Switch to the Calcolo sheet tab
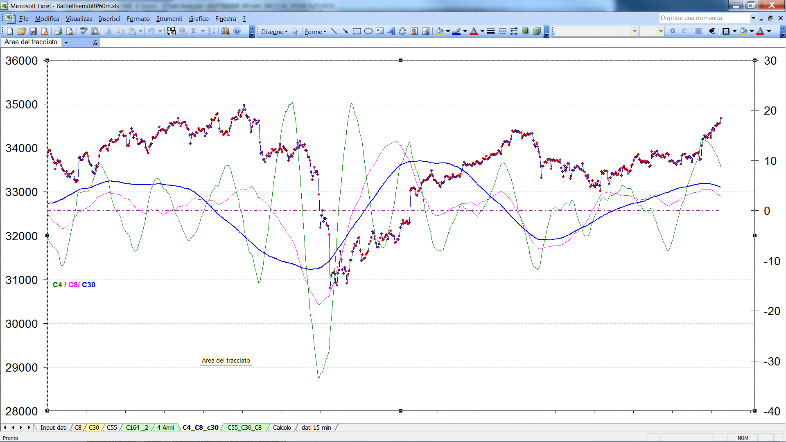 [x=282, y=427]
